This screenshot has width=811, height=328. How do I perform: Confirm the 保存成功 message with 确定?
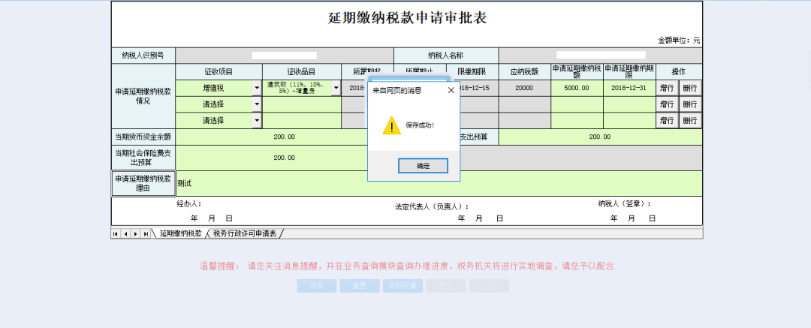pyautogui.click(x=423, y=166)
